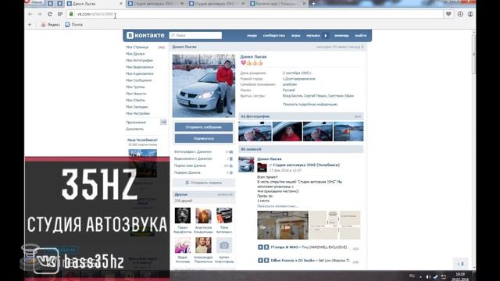The height and width of the screenshot is (281, 500).
Task: Open Документы in left menu
Action: (134, 129)
